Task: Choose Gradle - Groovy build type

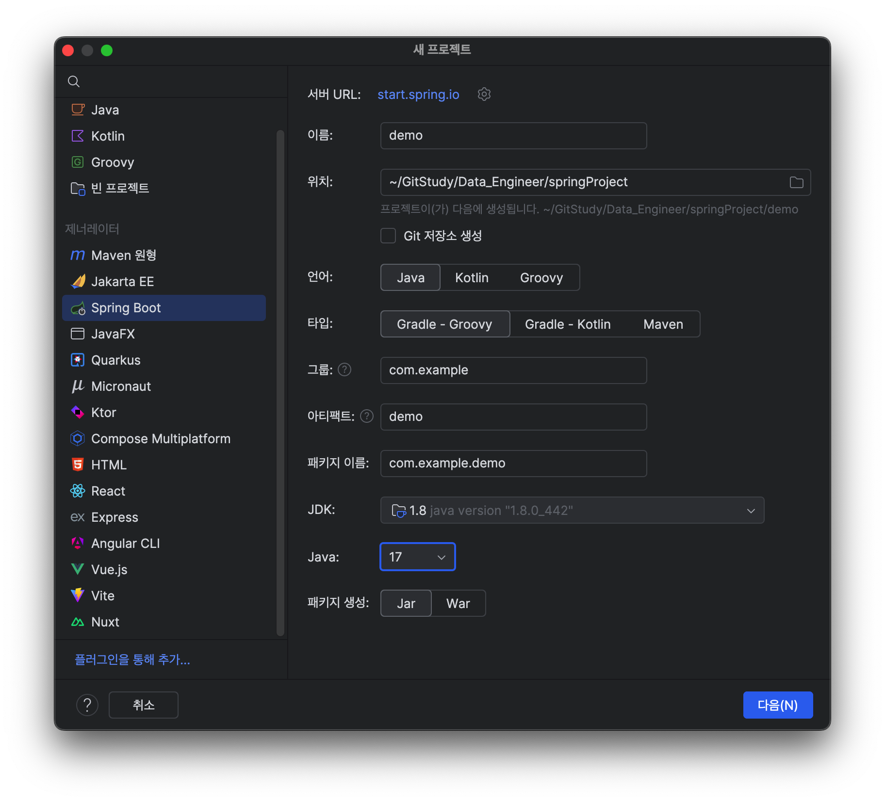Action: click(445, 324)
